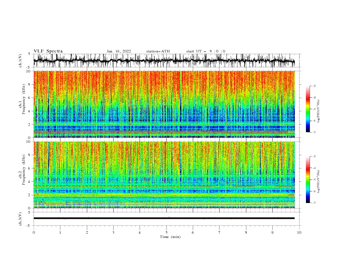Click the "ch.1(V)" axis label
Screen dimensions: 337x261
(x=20, y=61)
